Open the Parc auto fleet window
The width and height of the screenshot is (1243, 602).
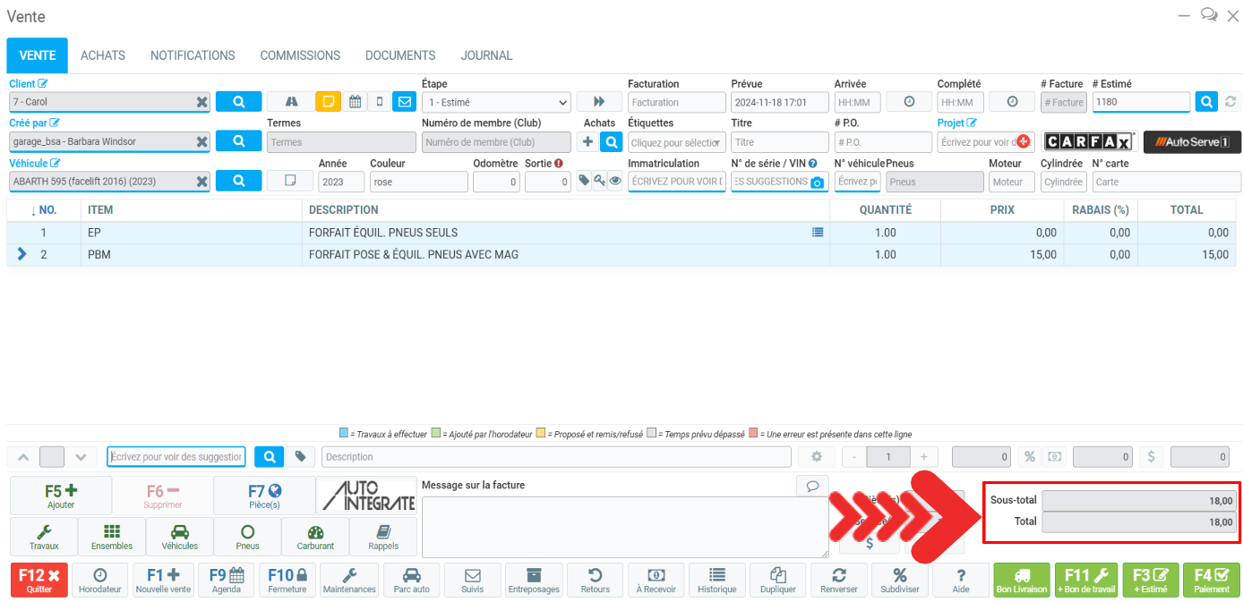[x=411, y=580]
